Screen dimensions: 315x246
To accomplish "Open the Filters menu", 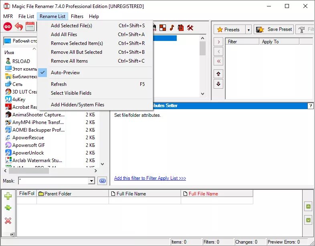I will (77, 16).
